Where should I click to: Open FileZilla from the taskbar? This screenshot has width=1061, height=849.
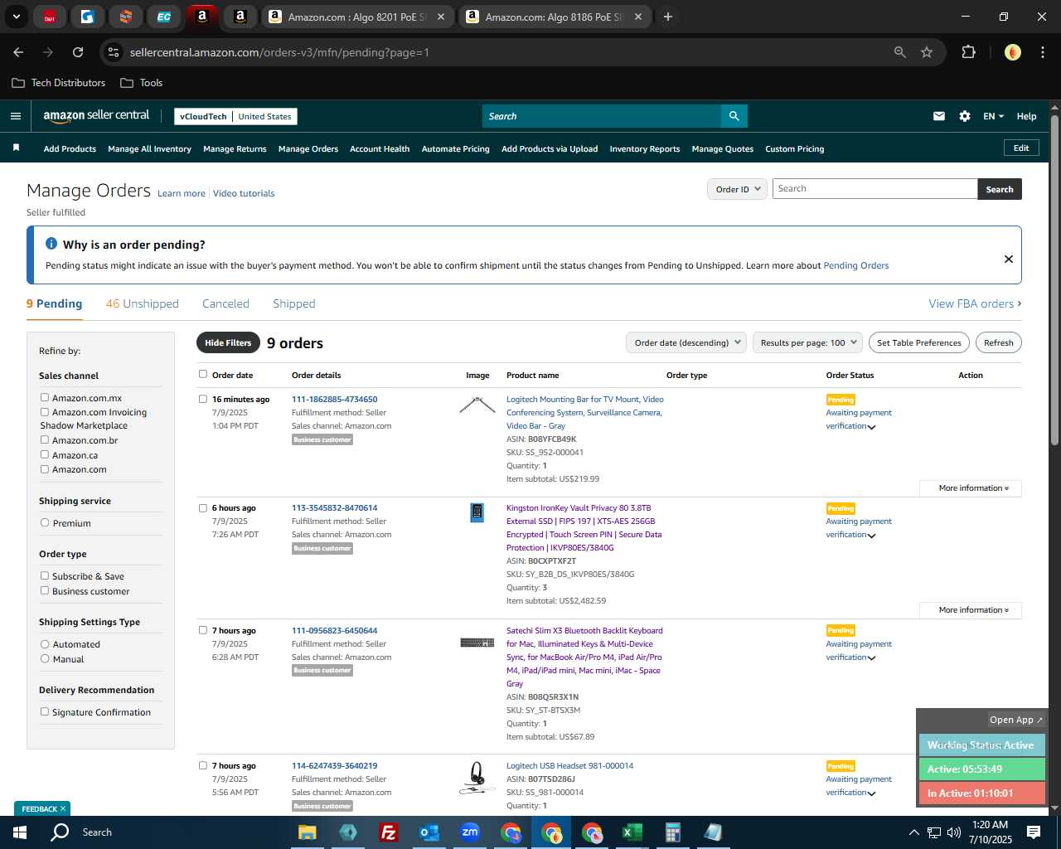pyautogui.click(x=388, y=832)
